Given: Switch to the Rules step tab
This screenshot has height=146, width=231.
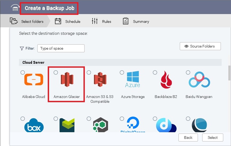Looking at the screenshot, I should [102, 22].
